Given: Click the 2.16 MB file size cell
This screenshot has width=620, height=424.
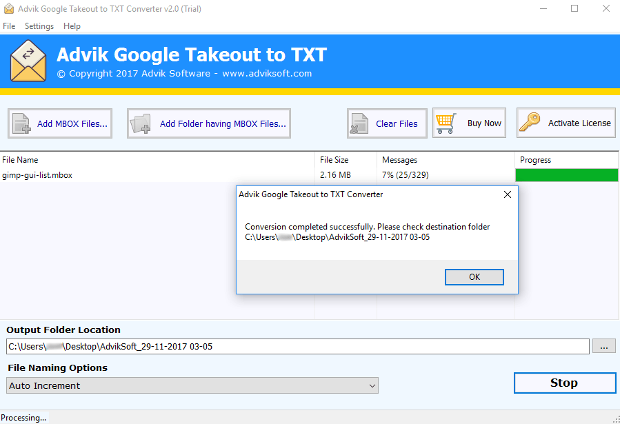Looking at the screenshot, I should pos(335,175).
